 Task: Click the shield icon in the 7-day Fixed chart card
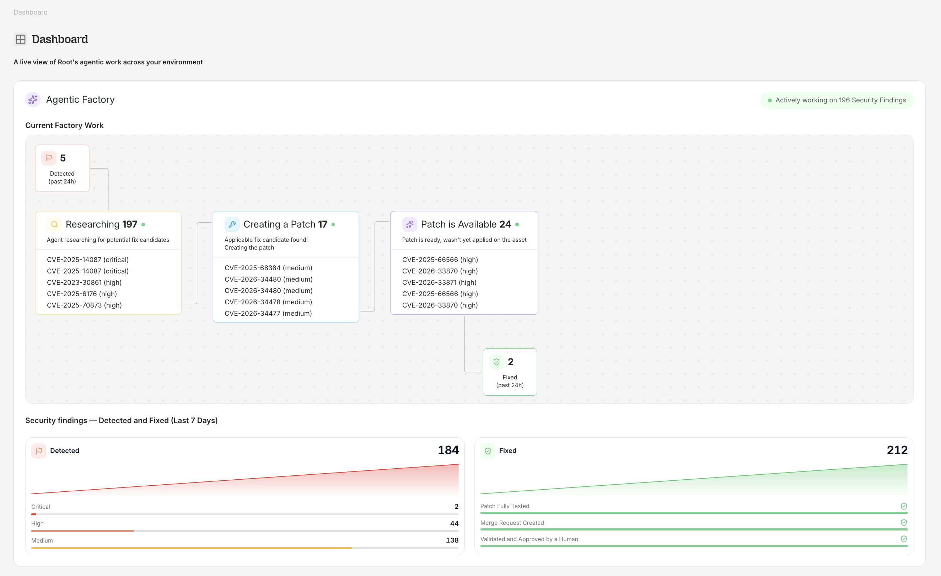pos(488,450)
